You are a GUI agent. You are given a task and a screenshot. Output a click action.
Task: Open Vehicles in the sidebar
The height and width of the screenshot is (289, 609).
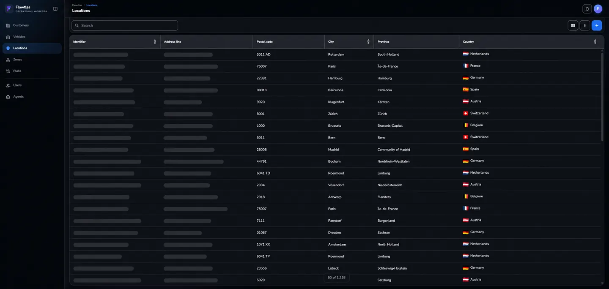[x=32, y=37]
